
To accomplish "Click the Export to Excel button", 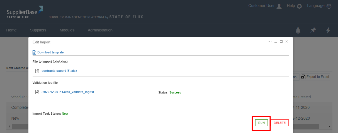I will click(315, 77).
